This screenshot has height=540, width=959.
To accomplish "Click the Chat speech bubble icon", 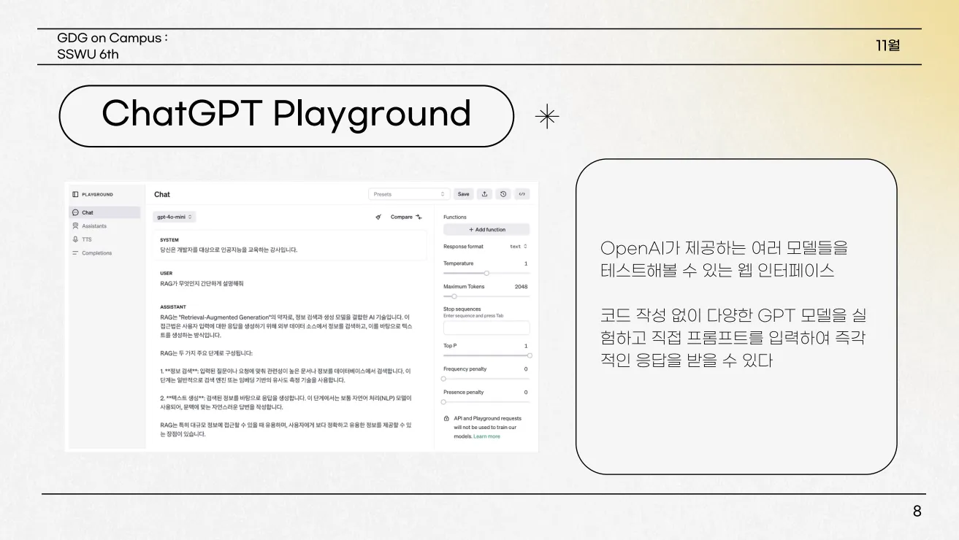I will coord(75,212).
